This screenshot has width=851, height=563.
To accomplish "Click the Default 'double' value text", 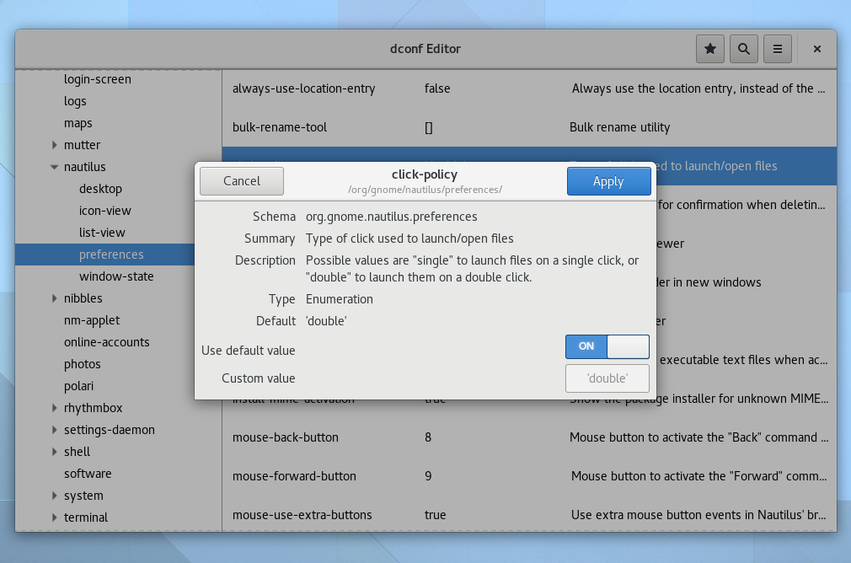I will click(x=326, y=321).
